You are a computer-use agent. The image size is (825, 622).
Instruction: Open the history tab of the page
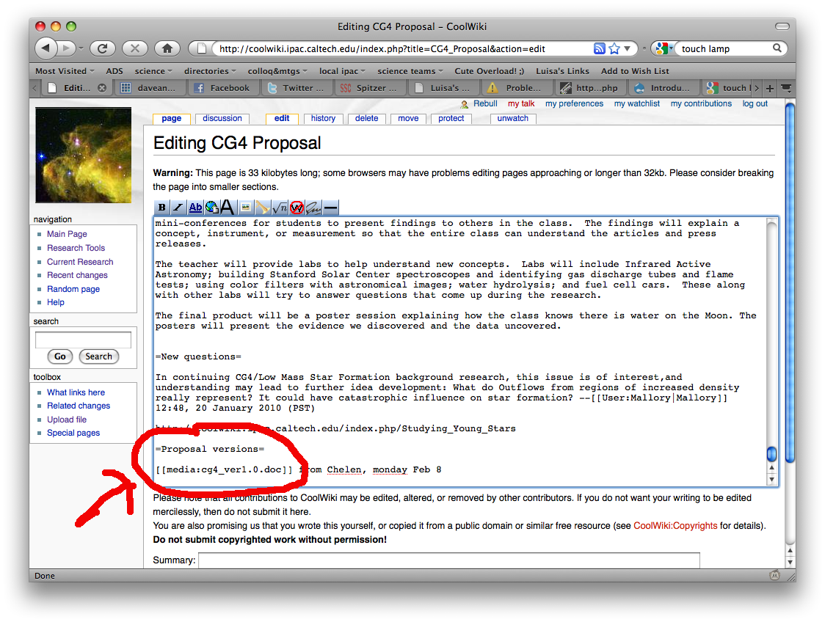click(x=323, y=118)
